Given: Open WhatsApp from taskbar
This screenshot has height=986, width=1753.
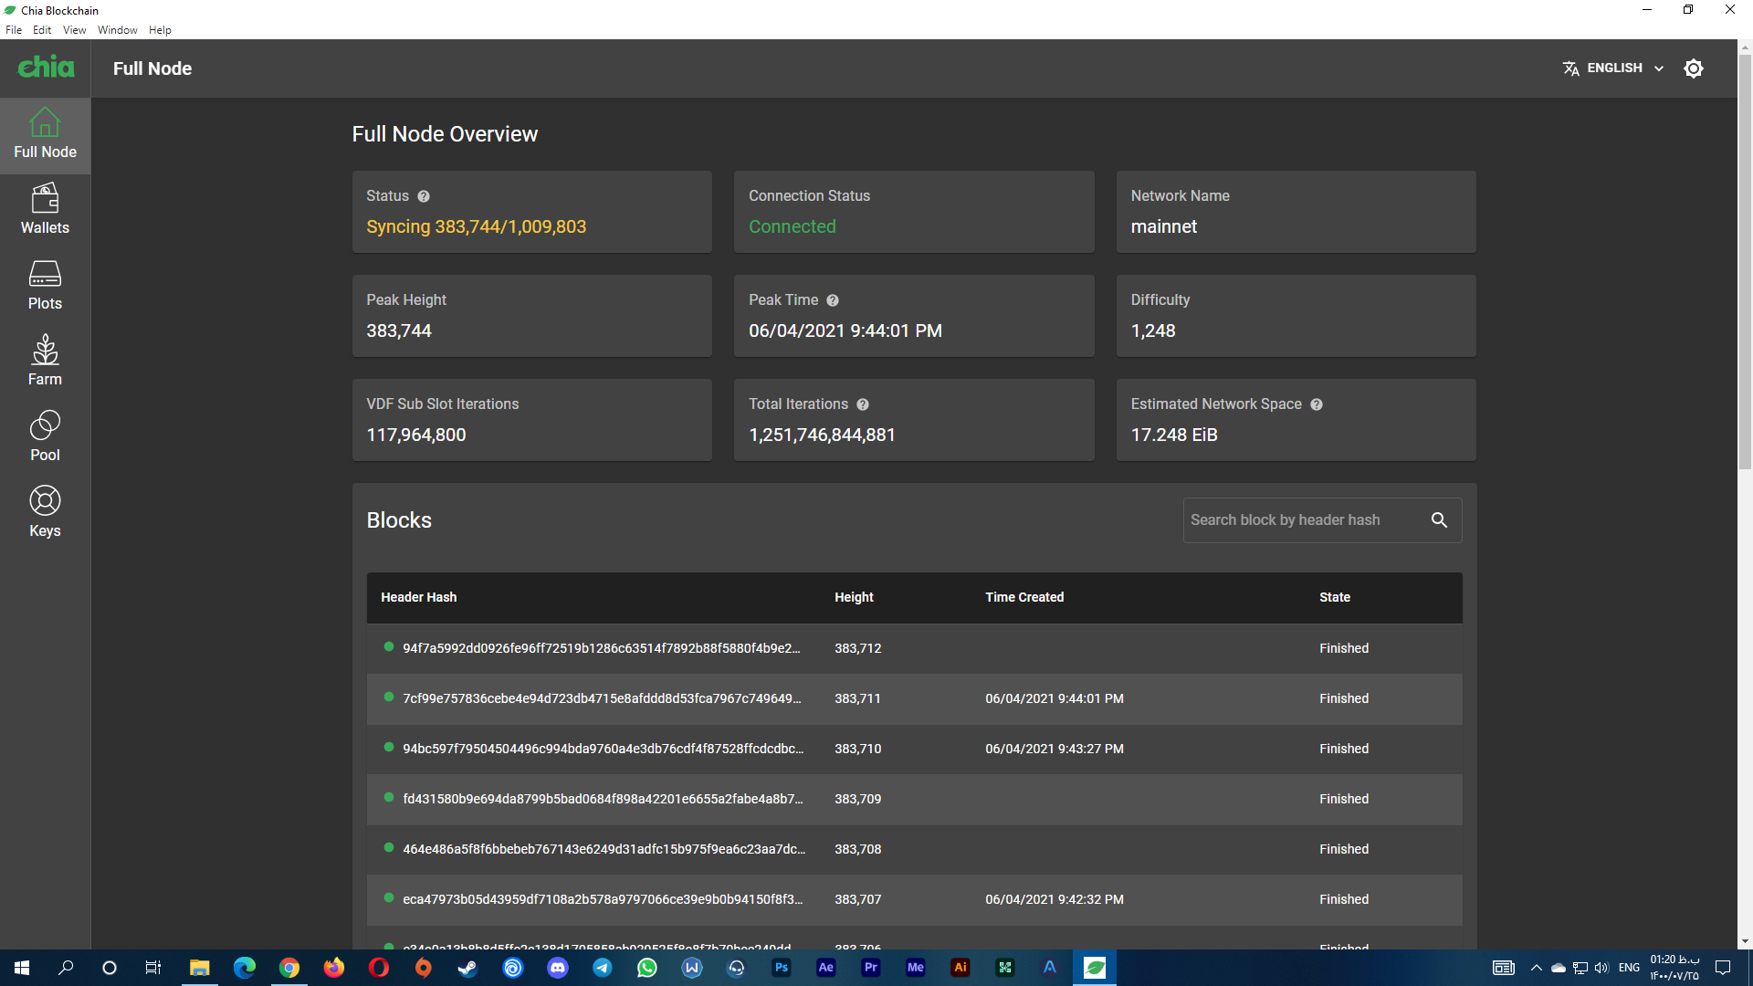Looking at the screenshot, I should pos(647,968).
